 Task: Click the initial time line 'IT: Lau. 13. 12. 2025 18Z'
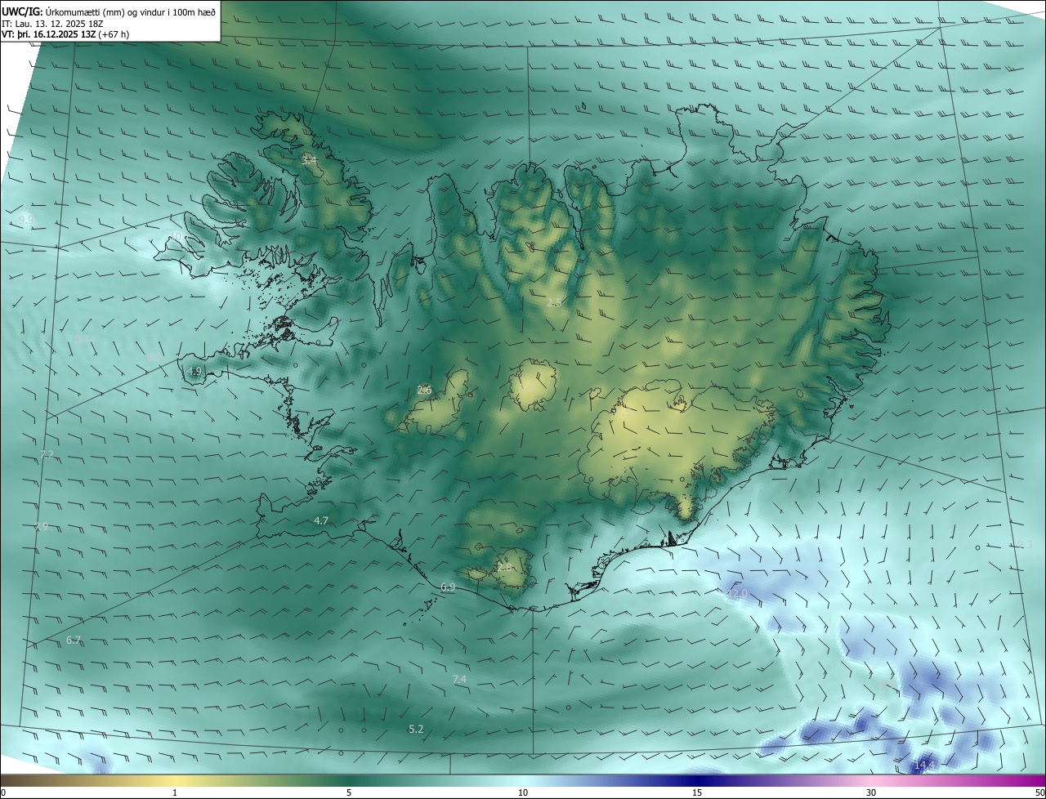click(x=52, y=23)
